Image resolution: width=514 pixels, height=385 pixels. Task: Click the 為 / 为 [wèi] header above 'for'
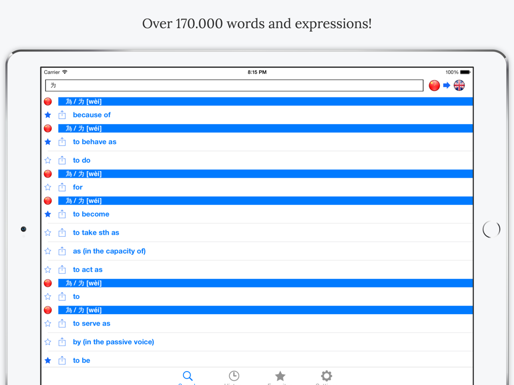pos(266,174)
